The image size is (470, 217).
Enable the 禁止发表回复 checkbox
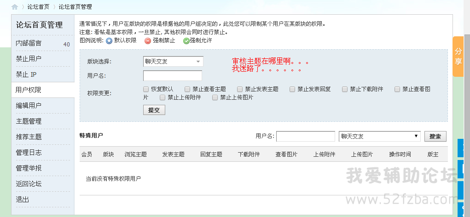[x=292, y=89]
